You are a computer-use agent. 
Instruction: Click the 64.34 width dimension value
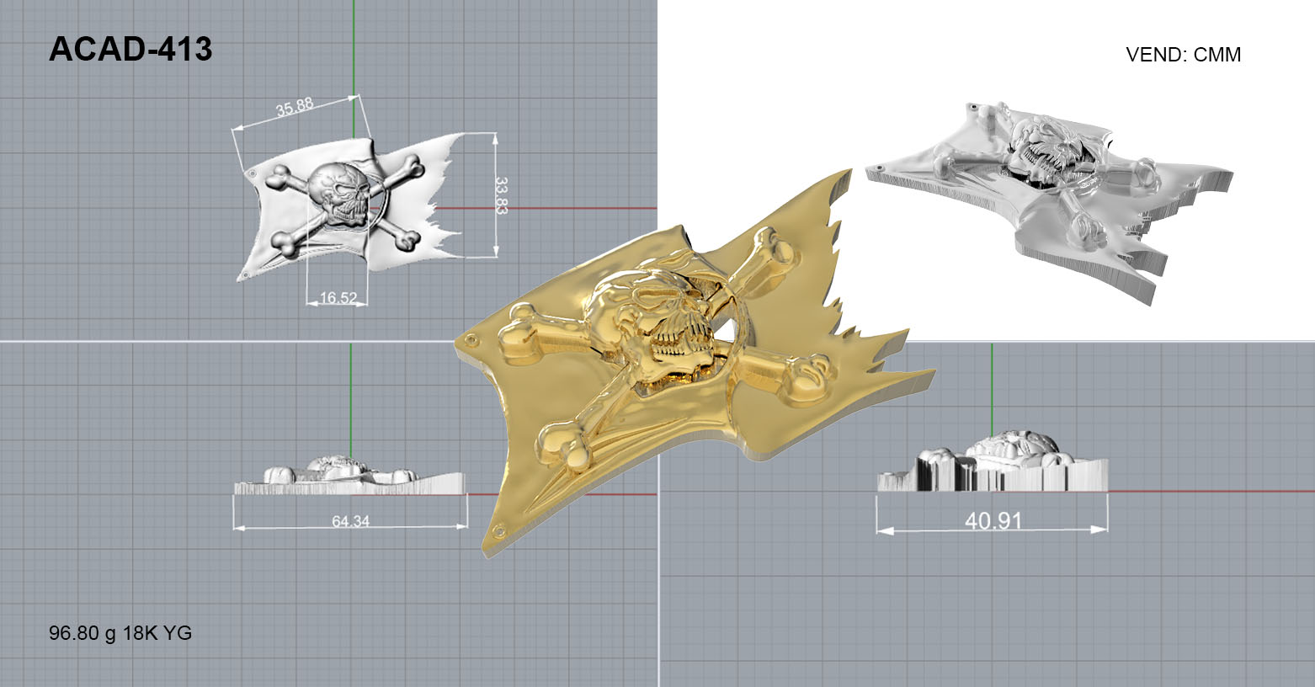[x=350, y=521]
